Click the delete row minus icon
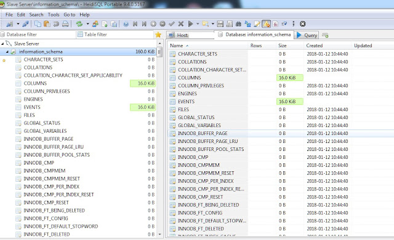Viewport: 394px width, 240px height. [x=163, y=24]
